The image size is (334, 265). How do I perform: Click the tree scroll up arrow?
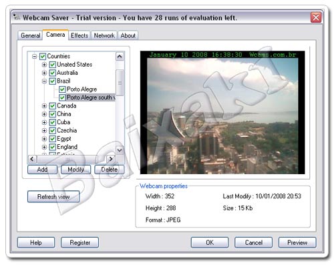(x=120, y=57)
